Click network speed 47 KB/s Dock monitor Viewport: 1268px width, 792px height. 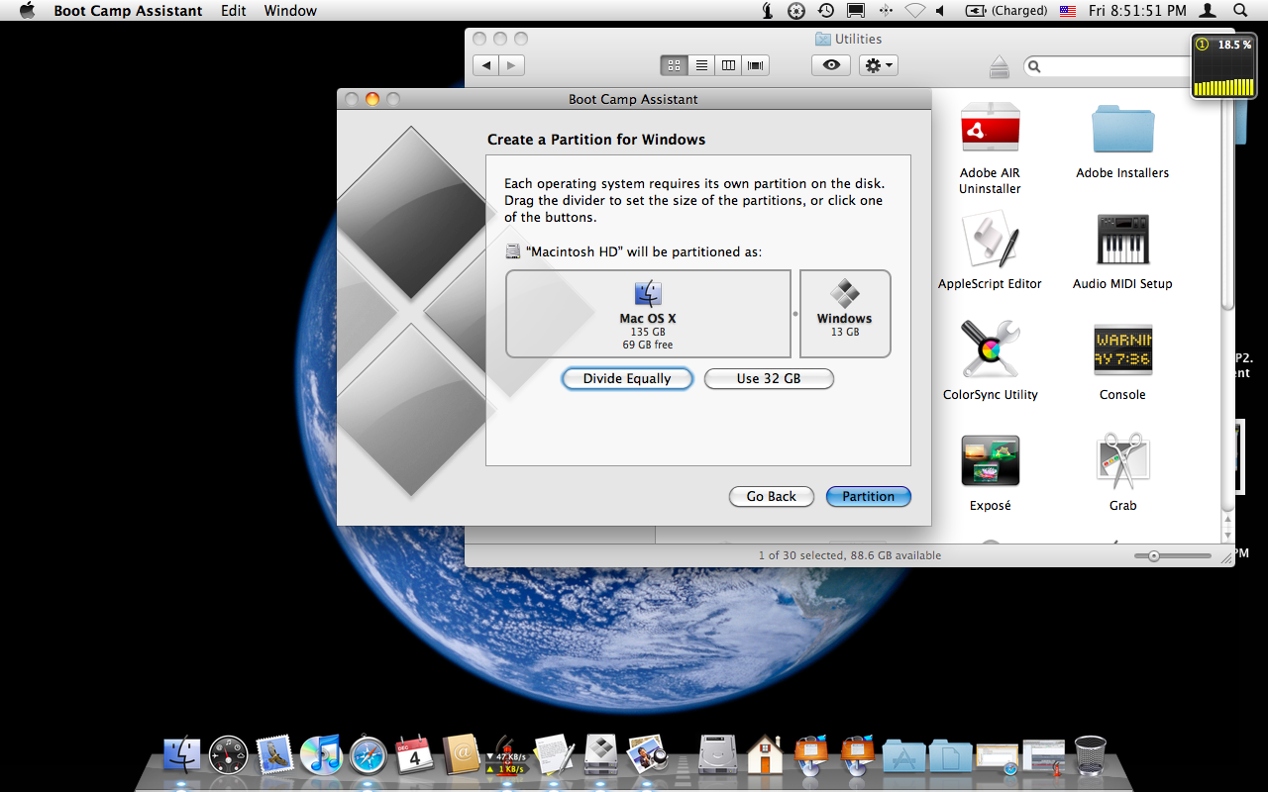pyautogui.click(x=508, y=757)
